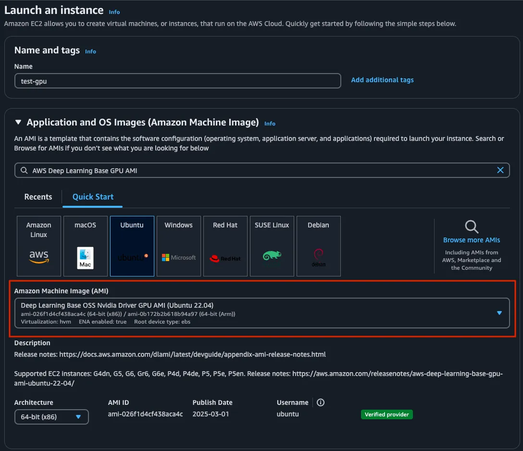This screenshot has height=451, width=523.
Task: Clear the AMI search field
Action: click(x=500, y=170)
